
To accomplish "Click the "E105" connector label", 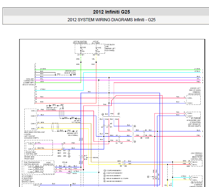I will (147, 138).
